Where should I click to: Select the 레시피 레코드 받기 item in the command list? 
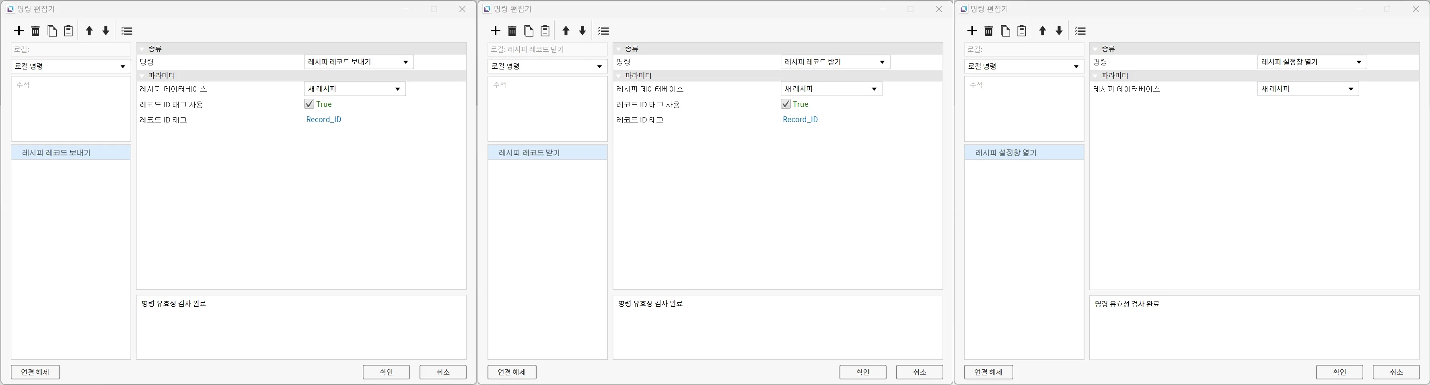point(529,153)
